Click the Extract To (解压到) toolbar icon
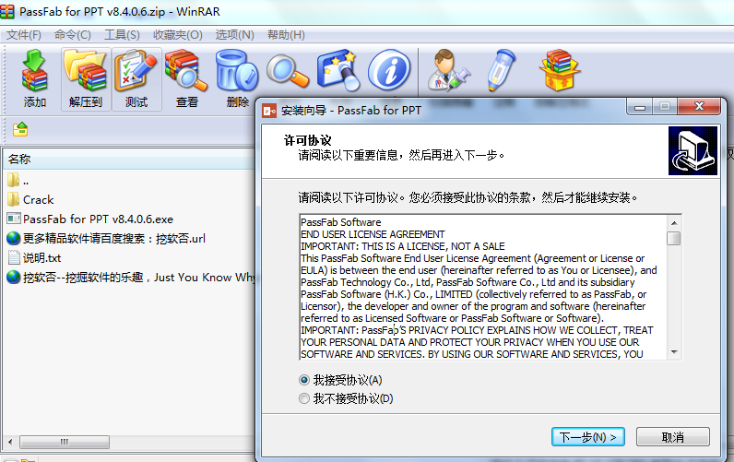The width and height of the screenshot is (734, 462). (x=86, y=78)
